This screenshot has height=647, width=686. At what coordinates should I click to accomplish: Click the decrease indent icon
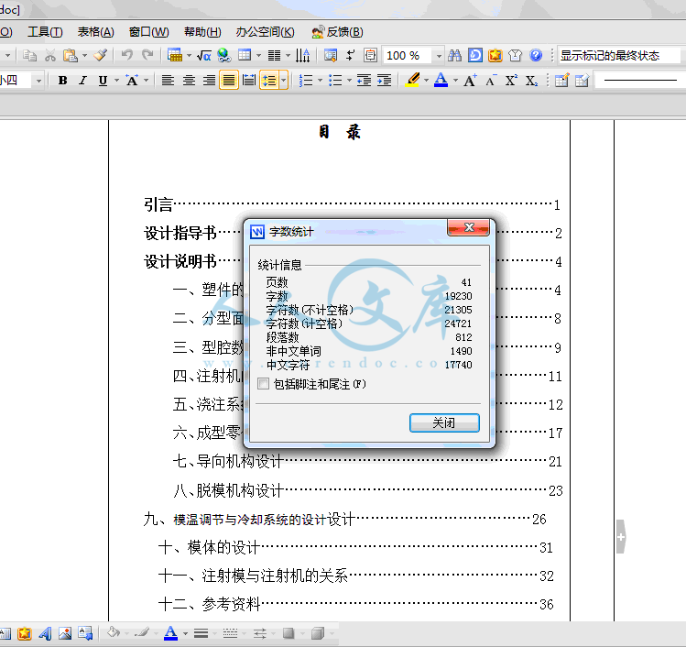364,81
